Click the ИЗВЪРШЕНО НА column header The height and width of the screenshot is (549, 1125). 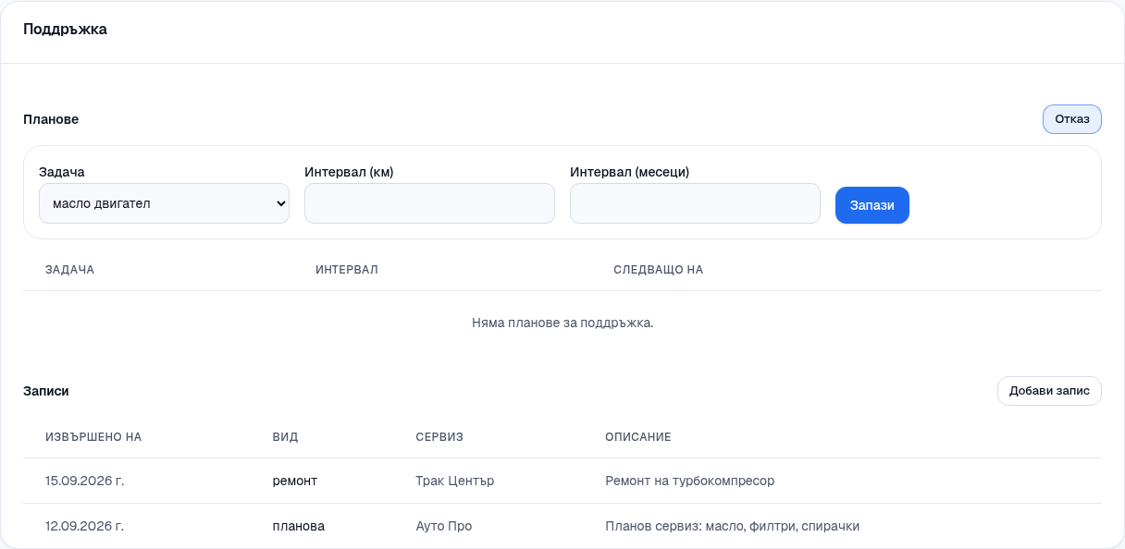click(x=93, y=436)
